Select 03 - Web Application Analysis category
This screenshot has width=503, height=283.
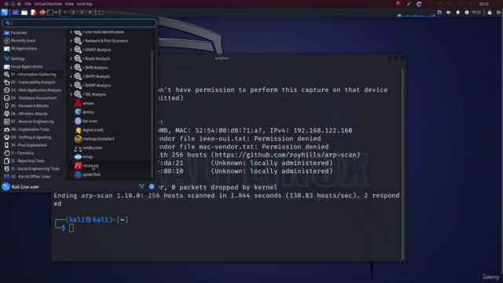point(32,90)
